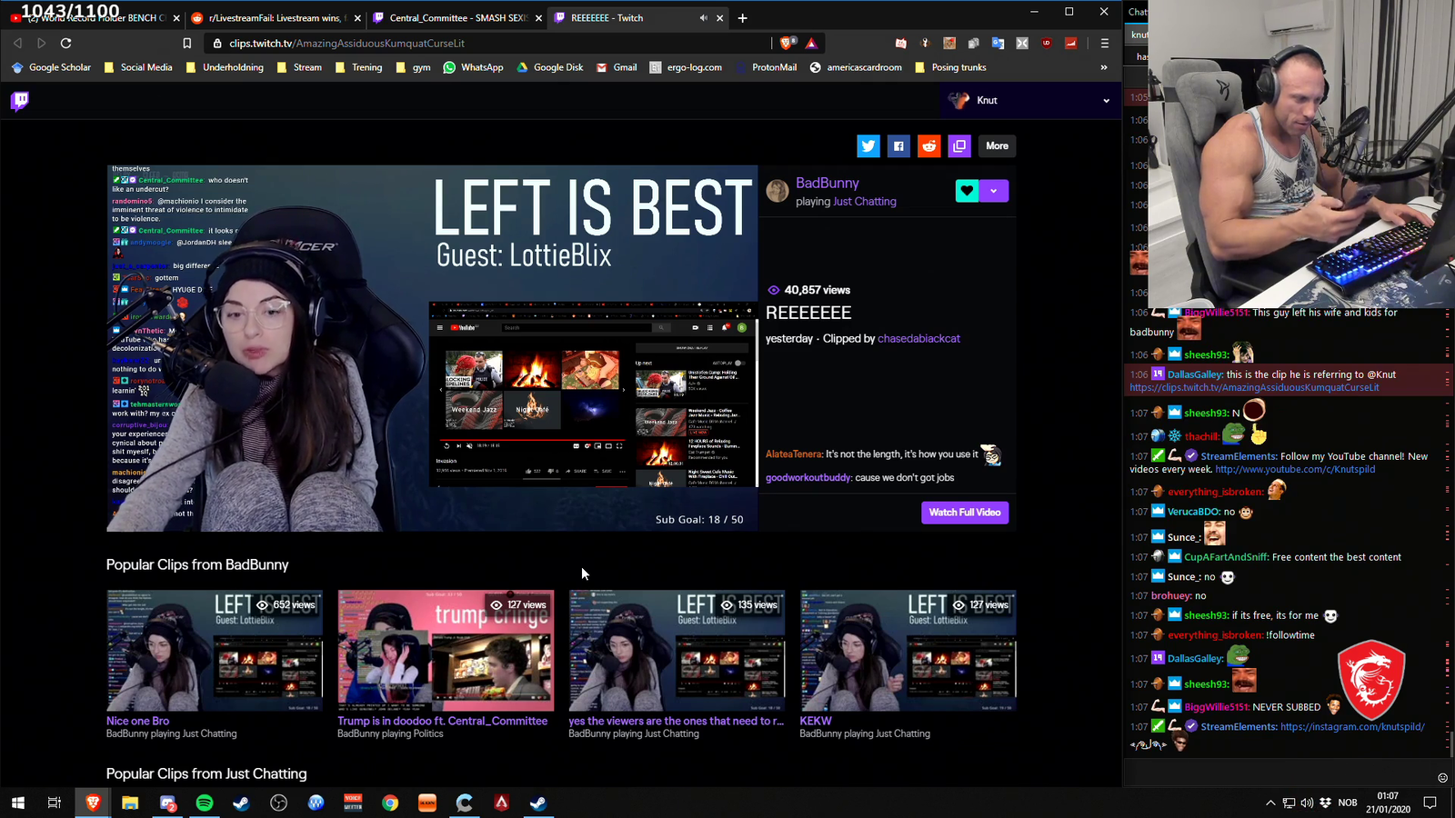Open the WhatsApp bookmark
Screen dimensions: 1455x818
click(473, 67)
